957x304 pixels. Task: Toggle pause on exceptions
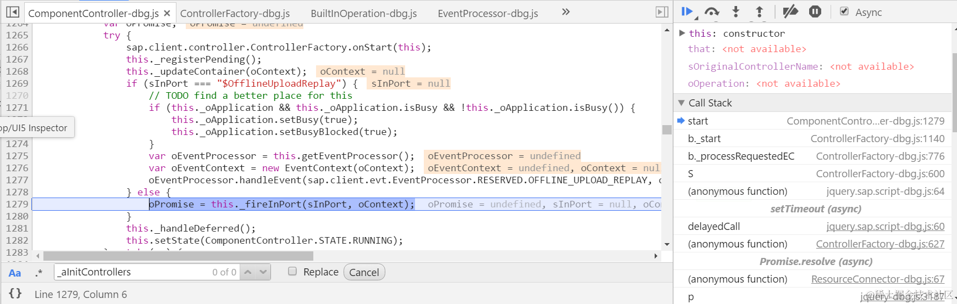click(x=815, y=12)
